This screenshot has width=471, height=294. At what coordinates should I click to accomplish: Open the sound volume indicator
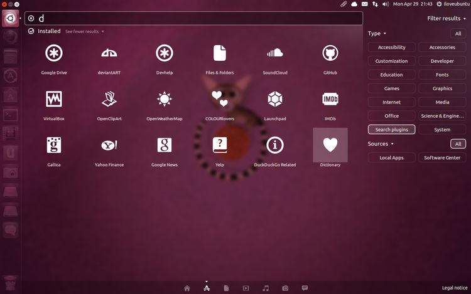(x=386, y=4)
